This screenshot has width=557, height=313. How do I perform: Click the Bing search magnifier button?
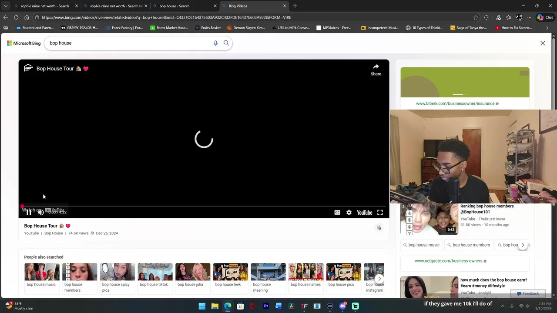(226, 43)
